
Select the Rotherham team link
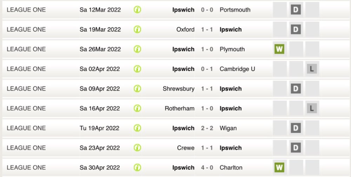(x=179, y=109)
